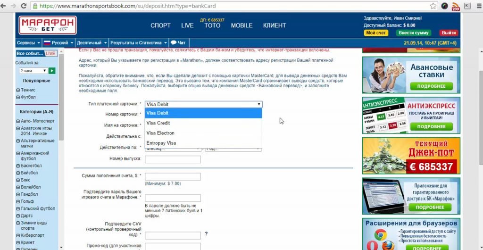Click the green go arrow beside 2 часа
483x250 pixels.
pos(52,71)
